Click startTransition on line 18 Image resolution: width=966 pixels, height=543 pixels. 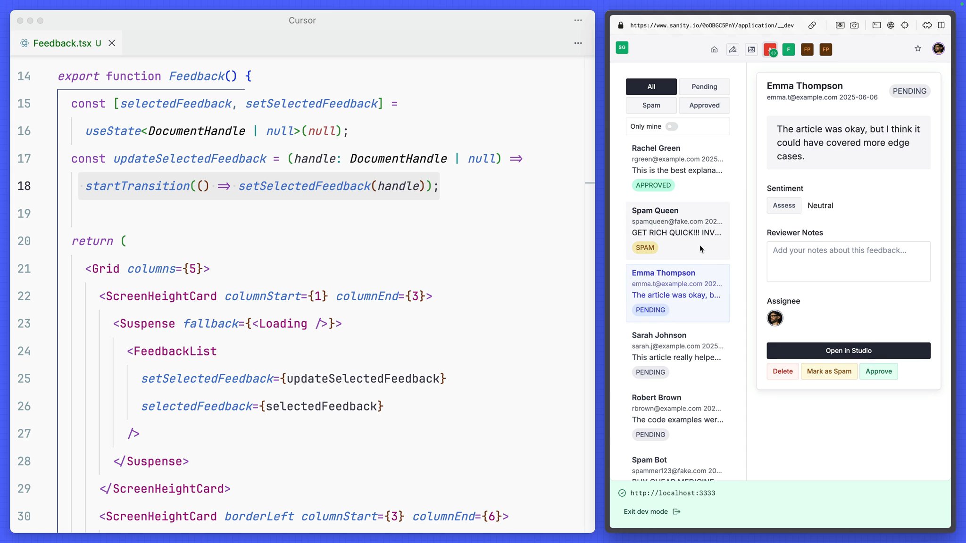[137, 186]
